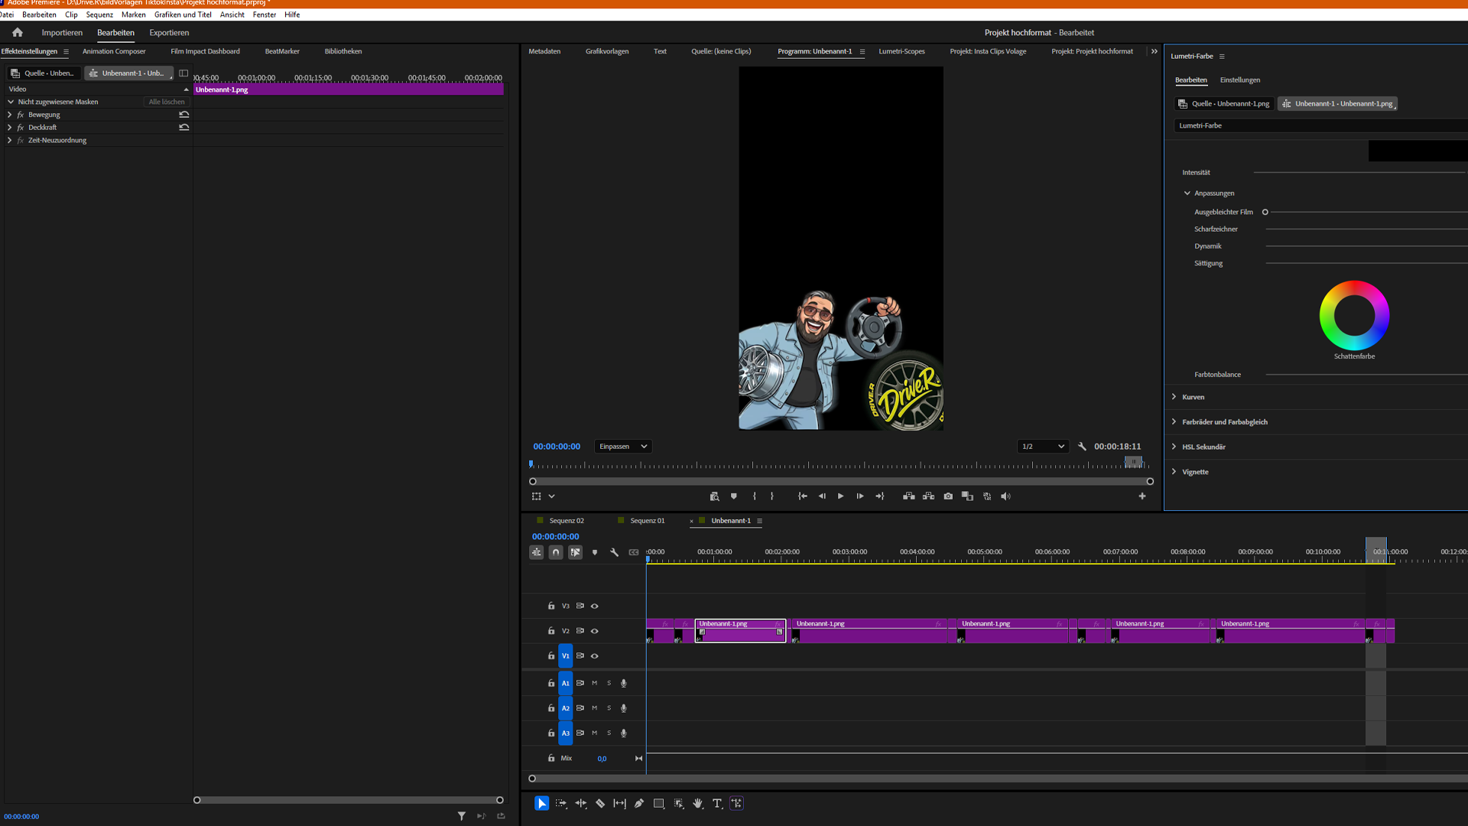Click the Sättigung slider in Lumetri
The image size is (1468, 826).
click(x=1366, y=263)
